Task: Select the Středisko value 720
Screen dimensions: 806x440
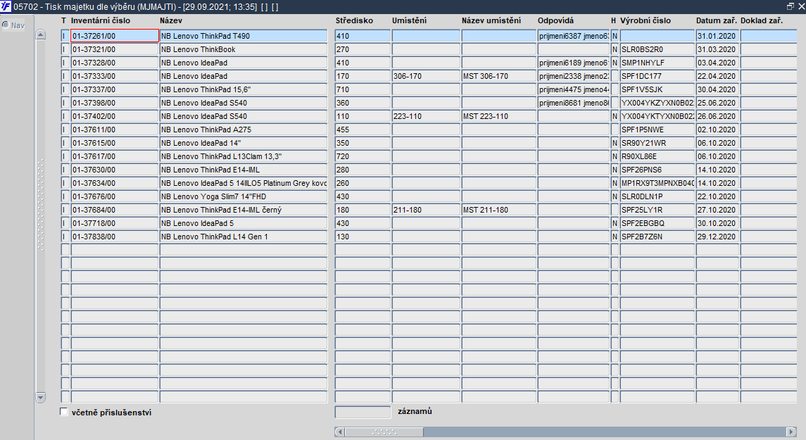Action: [363, 156]
